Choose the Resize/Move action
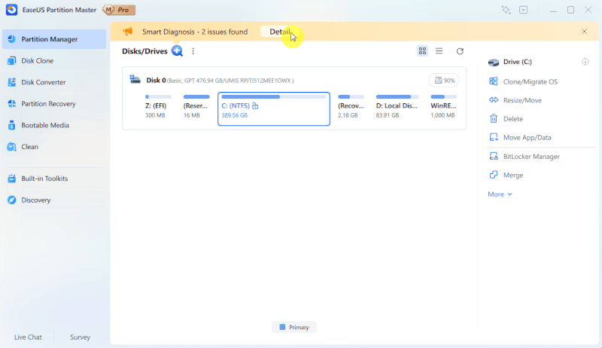This screenshot has height=348, width=602. 522,100
